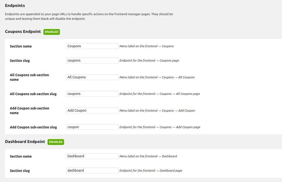Screen dimensions: 282x182
Task: Click the 'All Coupons sub-section slug' label
Action: point(33,94)
